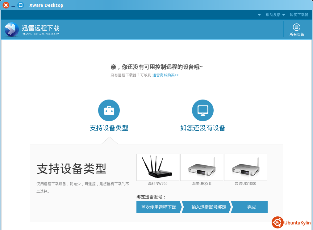Open the account dropdown left of 帮助反馈
This screenshot has width=313, height=230.
(x=259, y=15)
